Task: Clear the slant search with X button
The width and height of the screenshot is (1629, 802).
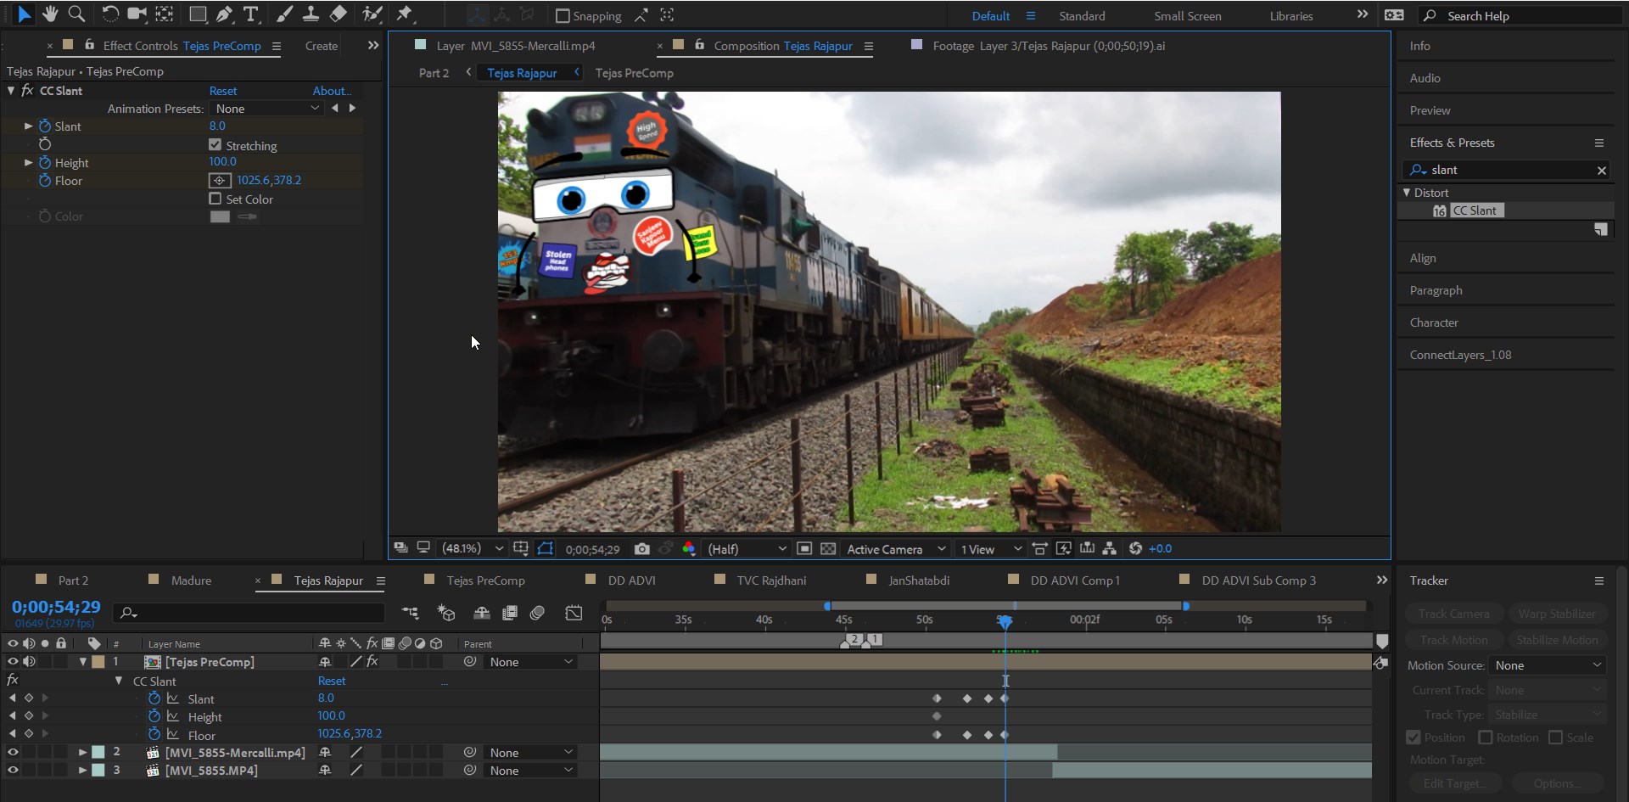Action: (x=1602, y=171)
